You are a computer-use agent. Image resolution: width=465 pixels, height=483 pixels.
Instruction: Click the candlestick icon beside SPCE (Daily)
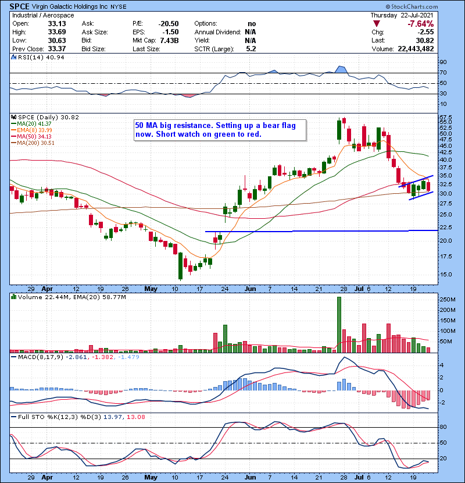pyautogui.click(x=13, y=117)
